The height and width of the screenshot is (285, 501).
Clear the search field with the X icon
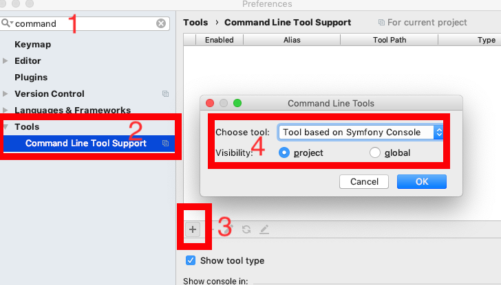click(x=161, y=23)
